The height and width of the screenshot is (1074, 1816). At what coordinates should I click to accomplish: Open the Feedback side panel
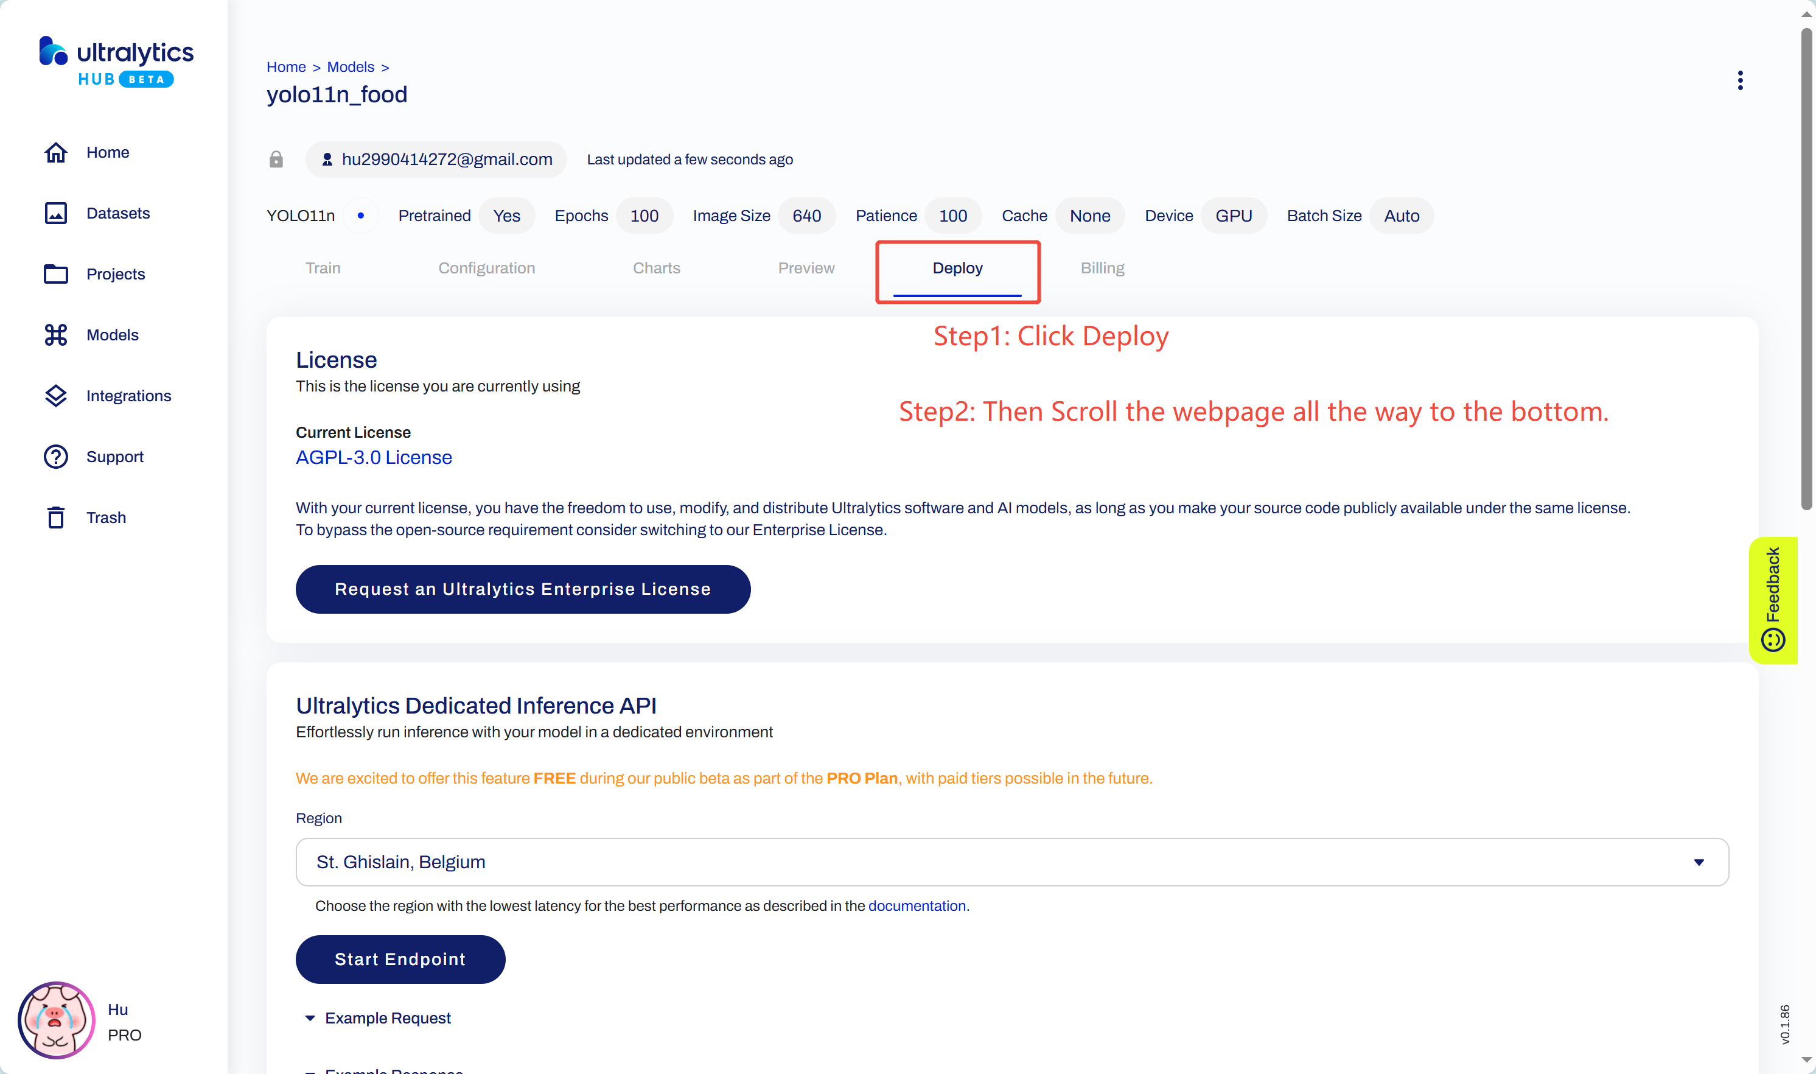click(1772, 599)
